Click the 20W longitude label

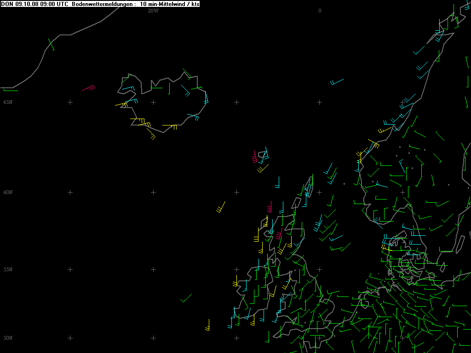(x=153, y=11)
